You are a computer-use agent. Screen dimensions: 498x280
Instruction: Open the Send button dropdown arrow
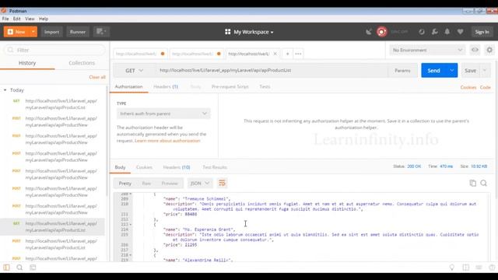(452, 71)
